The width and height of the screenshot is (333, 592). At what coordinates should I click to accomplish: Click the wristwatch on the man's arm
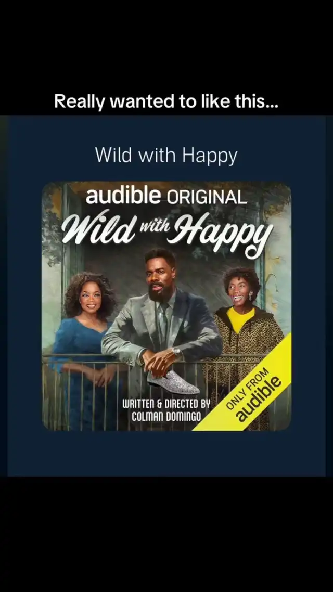click(177, 352)
